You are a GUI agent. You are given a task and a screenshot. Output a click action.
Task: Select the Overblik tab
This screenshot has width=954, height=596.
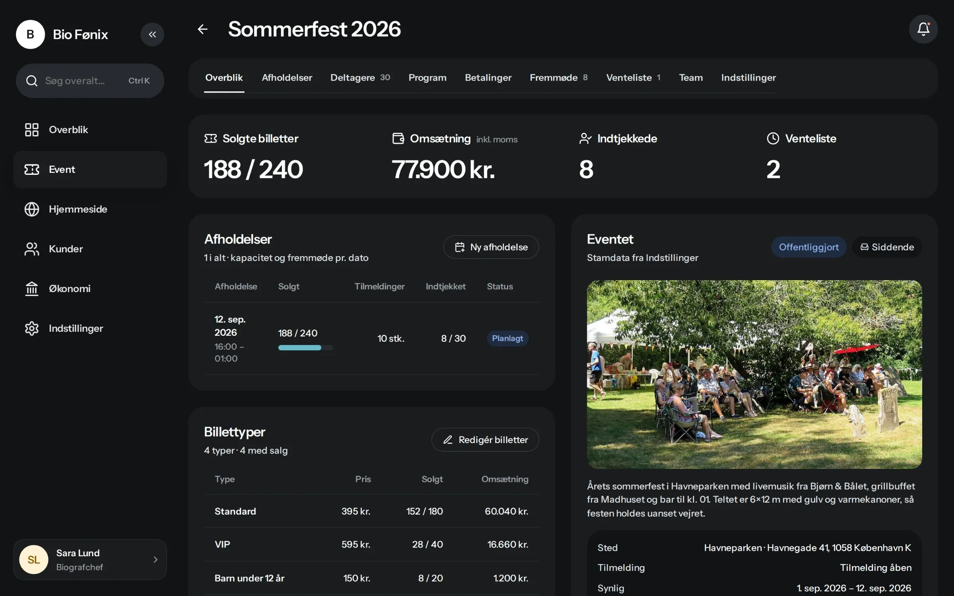pos(224,77)
